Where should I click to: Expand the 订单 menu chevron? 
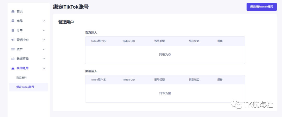tap(44, 30)
